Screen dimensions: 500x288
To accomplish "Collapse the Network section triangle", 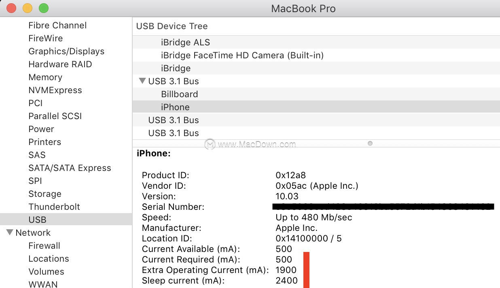I will point(10,233).
